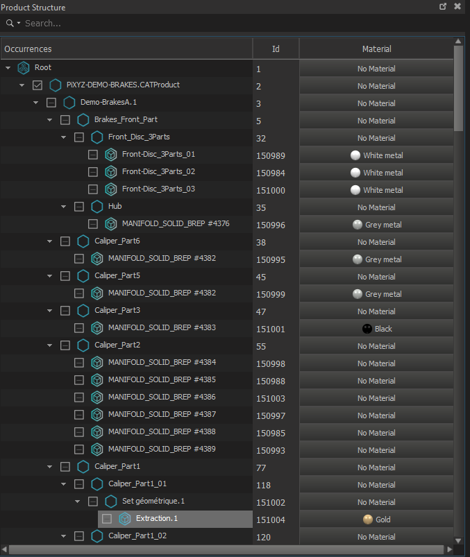The width and height of the screenshot is (470, 557).
Task: Click the Extraction.1 part icon
Action: (x=124, y=519)
